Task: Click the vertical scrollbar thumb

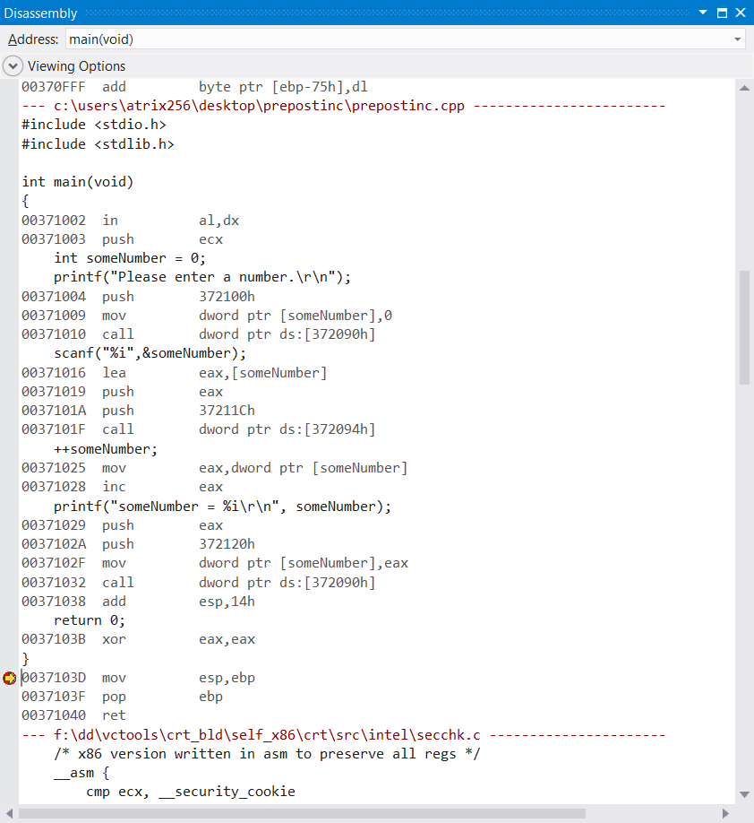Action: 744,327
